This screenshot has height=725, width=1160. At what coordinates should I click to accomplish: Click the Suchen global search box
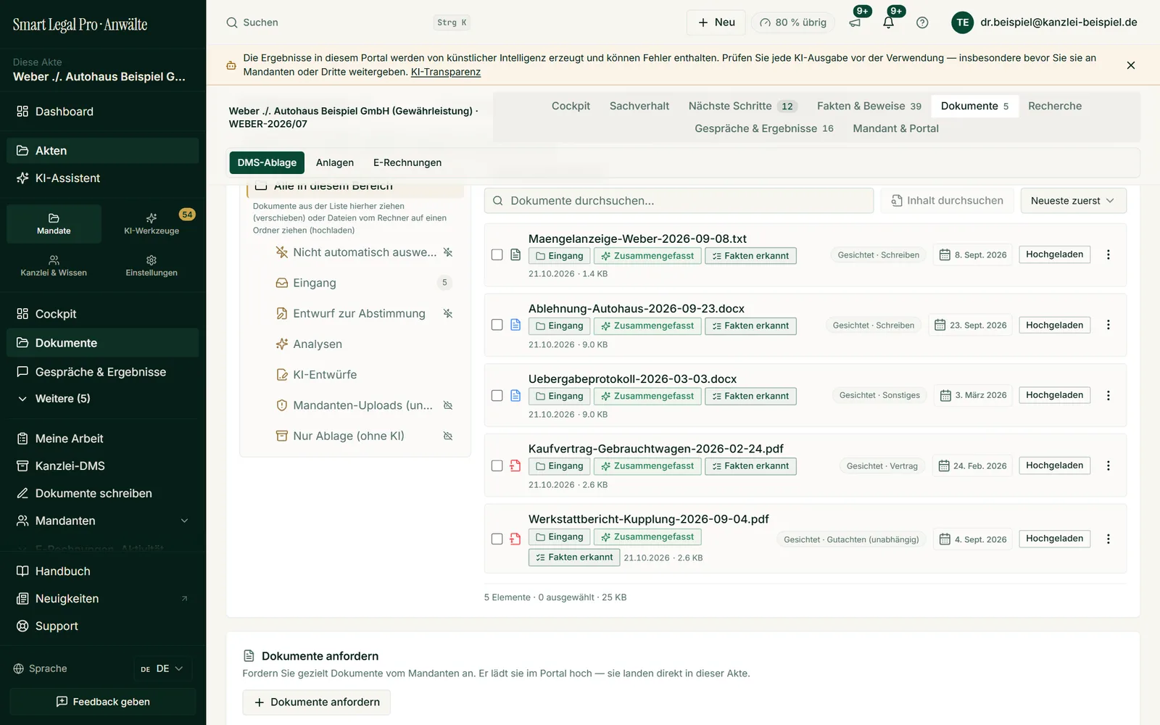click(x=349, y=22)
